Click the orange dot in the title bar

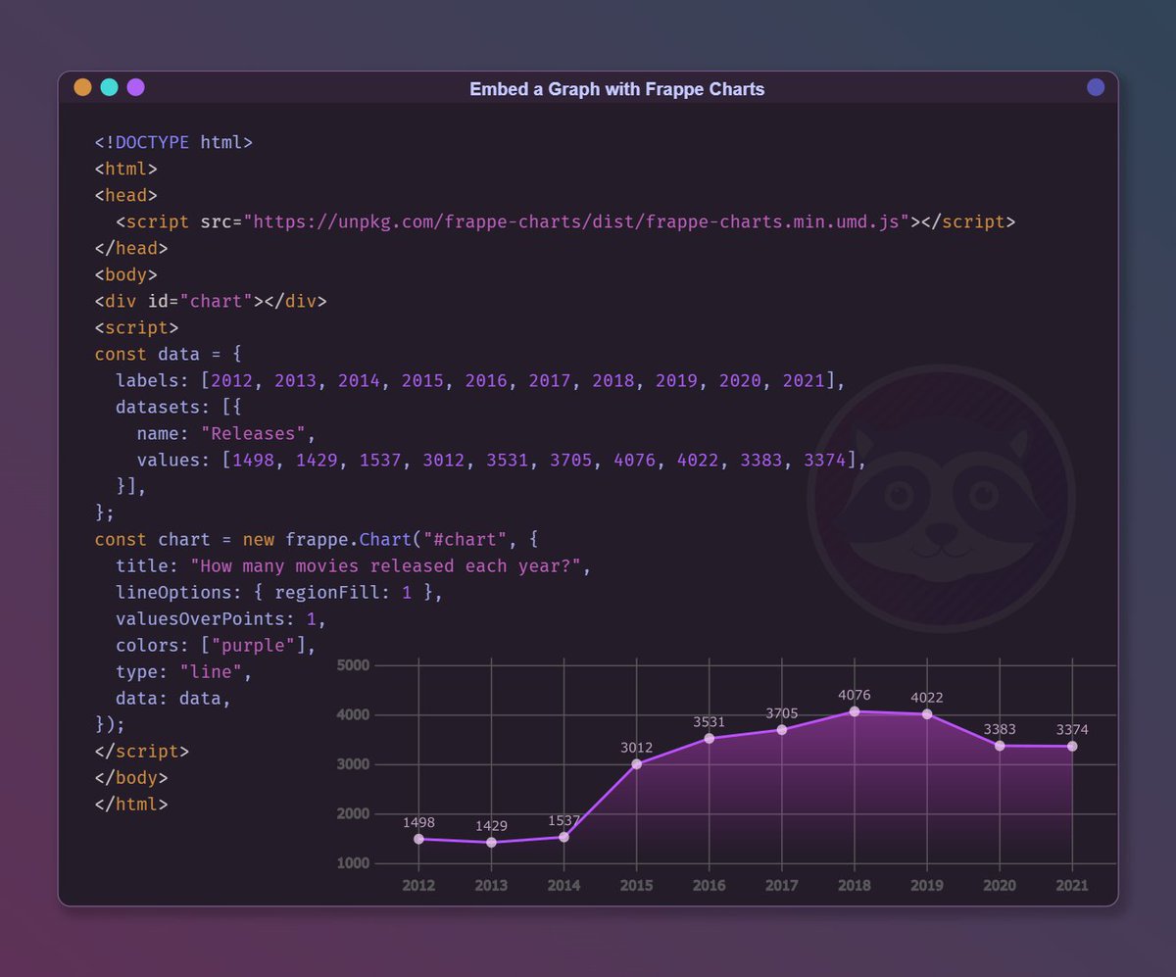click(x=82, y=87)
